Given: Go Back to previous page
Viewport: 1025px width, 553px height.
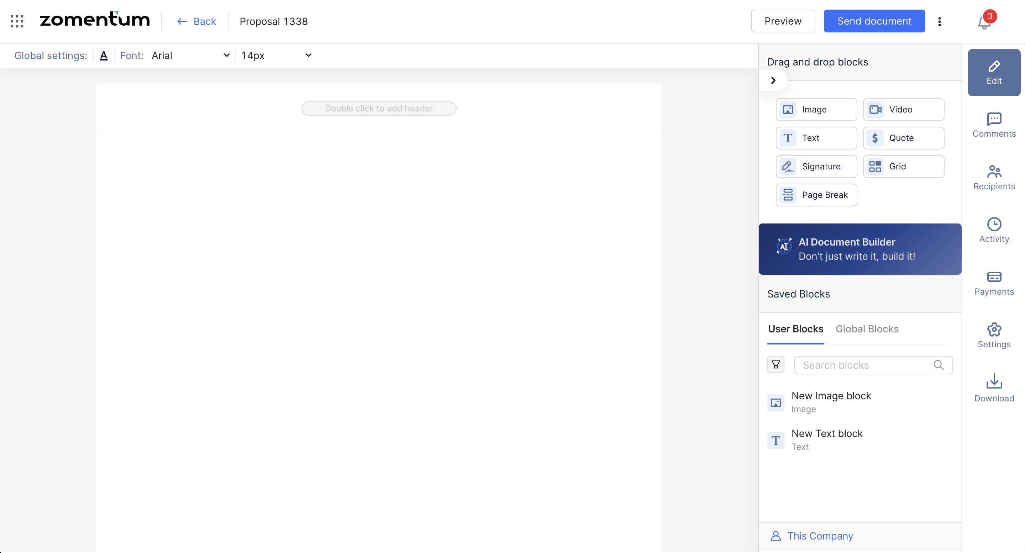Looking at the screenshot, I should pos(196,21).
